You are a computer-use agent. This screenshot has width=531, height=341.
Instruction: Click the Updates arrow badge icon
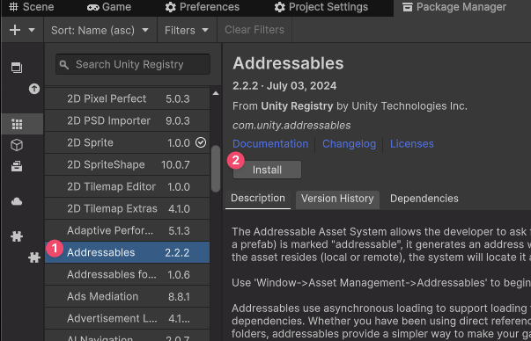tap(33, 89)
